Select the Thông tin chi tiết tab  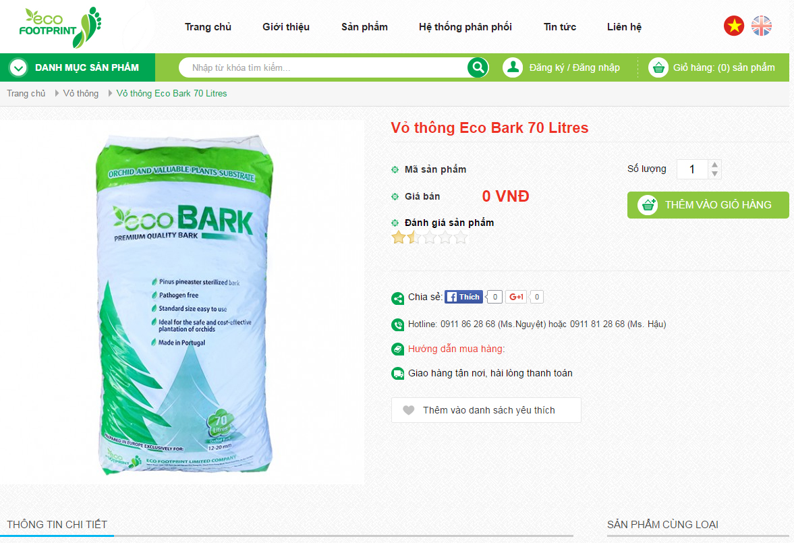[x=57, y=525]
